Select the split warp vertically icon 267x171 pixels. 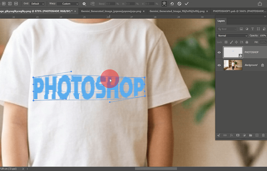pos(10,4)
